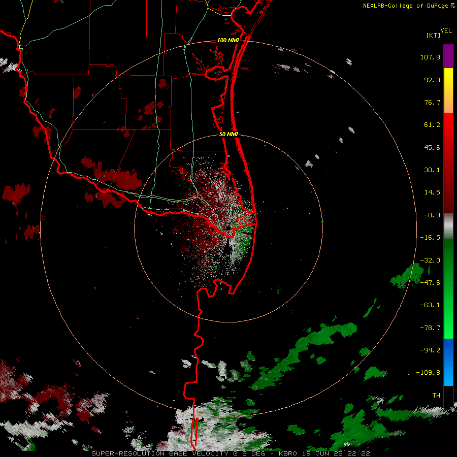Click the -78.7 legend value
This screenshot has height=457, width=457.
pyautogui.click(x=430, y=328)
